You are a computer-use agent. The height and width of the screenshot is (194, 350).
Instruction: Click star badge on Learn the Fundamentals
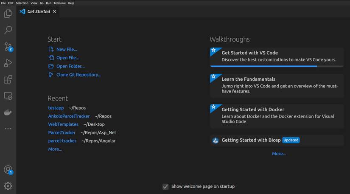pyautogui.click(x=214, y=76)
